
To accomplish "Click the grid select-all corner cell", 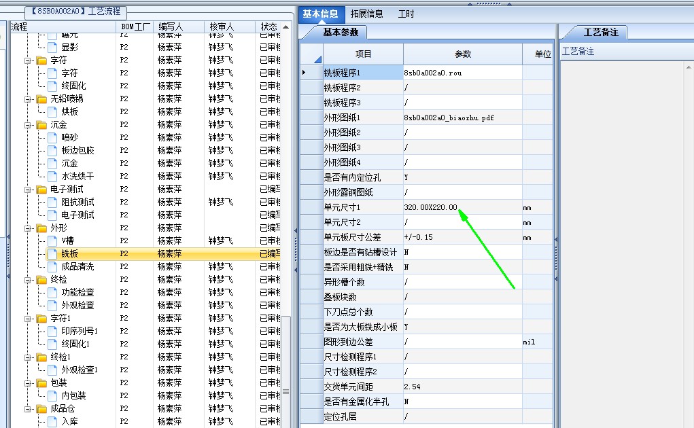I will (311, 54).
